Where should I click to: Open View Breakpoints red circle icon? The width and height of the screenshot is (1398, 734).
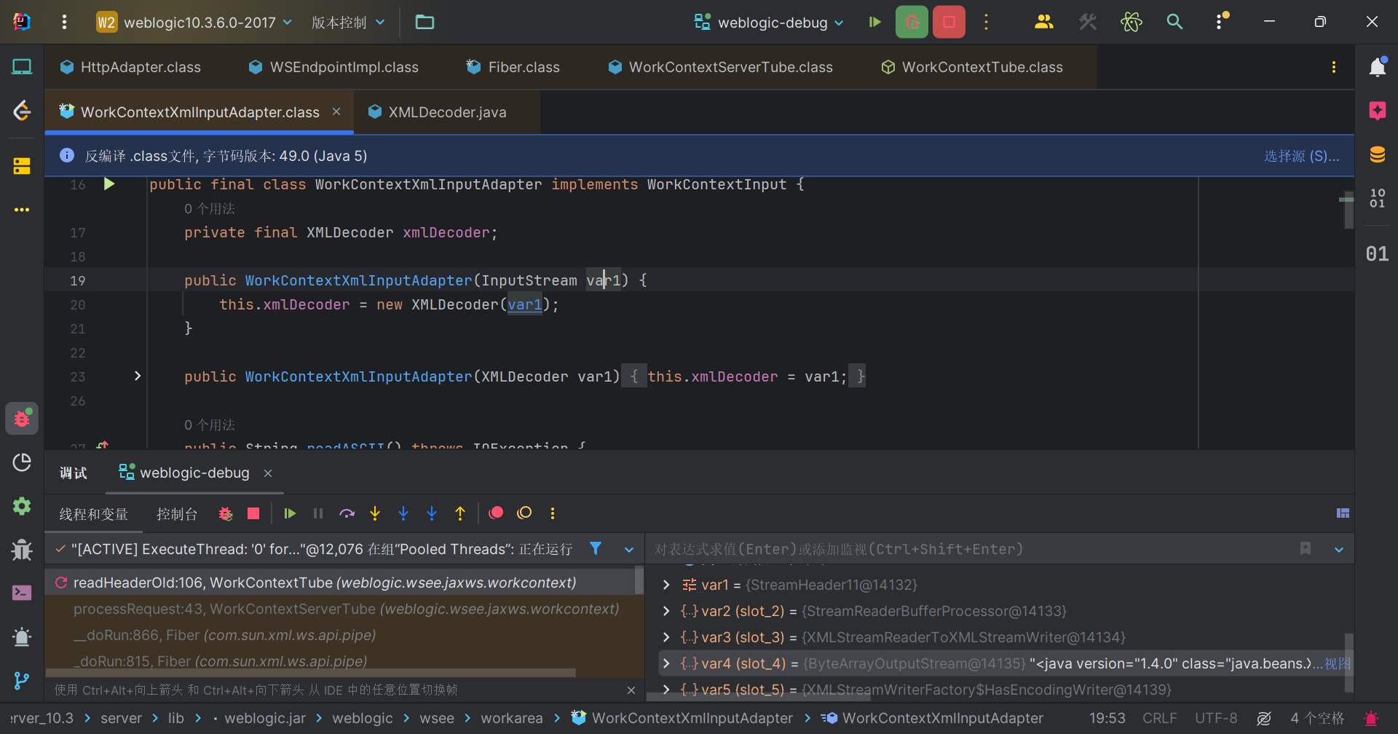496,513
